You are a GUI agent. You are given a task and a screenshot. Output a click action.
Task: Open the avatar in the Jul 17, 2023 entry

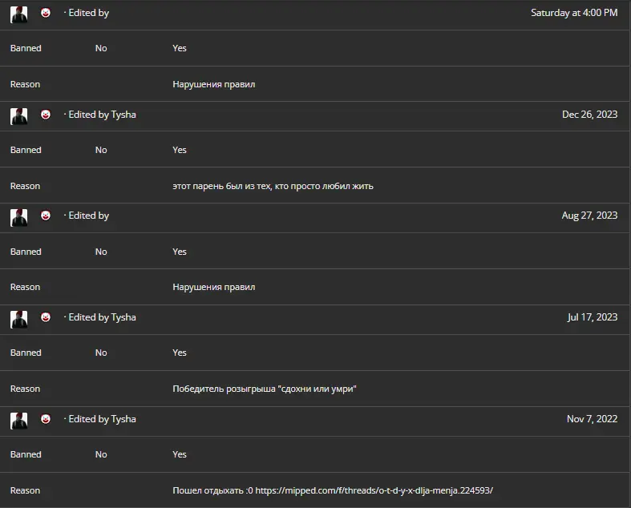pyautogui.click(x=19, y=320)
